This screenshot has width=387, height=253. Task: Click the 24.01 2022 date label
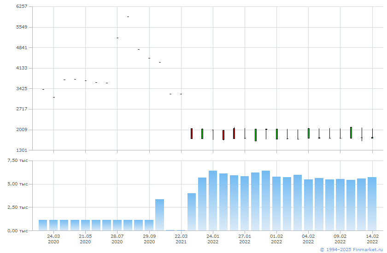[x=213, y=239]
